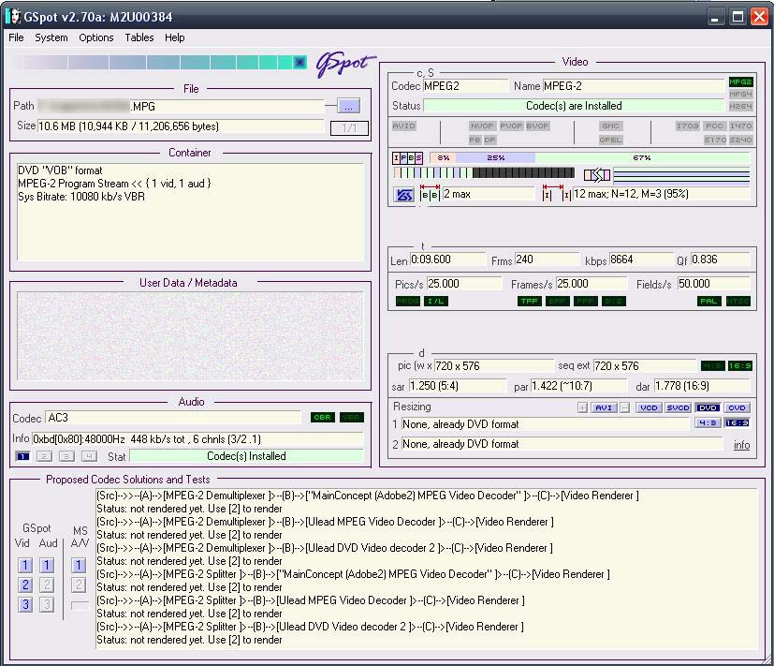Click the 1/1 file counter button
The image size is (774, 666).
point(349,128)
